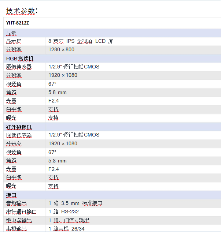
Task: Click 1920 × 1080 value under RGB 摄像机
Action: (63, 75)
